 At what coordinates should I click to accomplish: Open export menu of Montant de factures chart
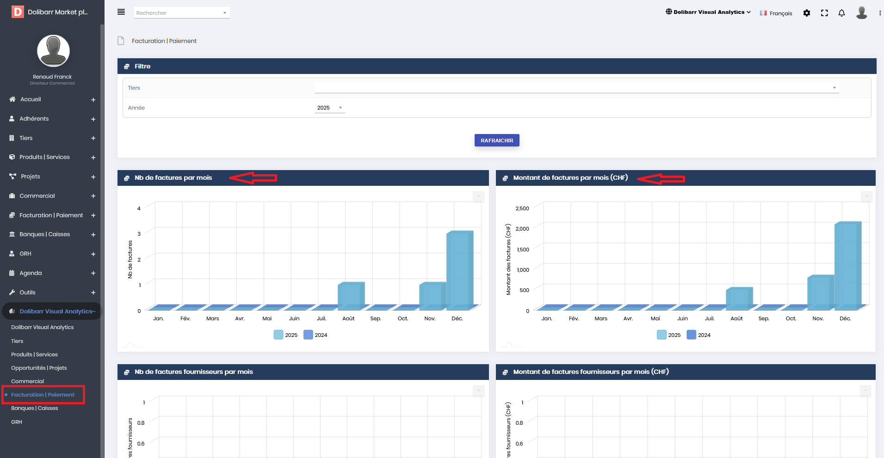(866, 196)
